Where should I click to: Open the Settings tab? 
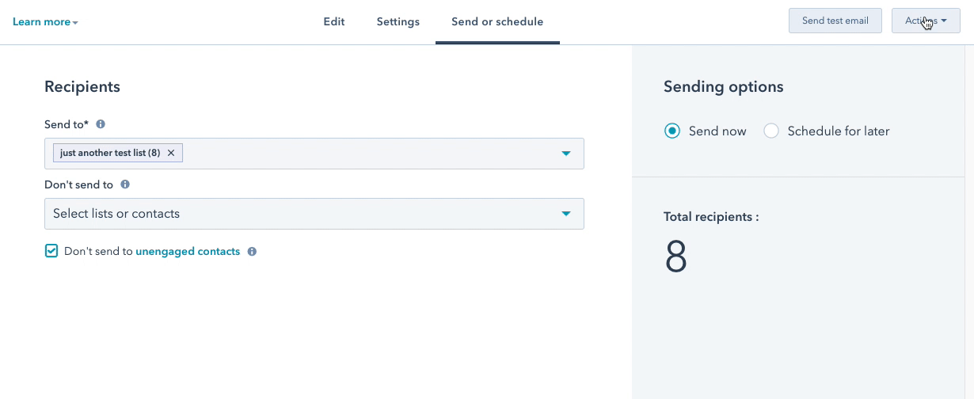click(x=398, y=22)
